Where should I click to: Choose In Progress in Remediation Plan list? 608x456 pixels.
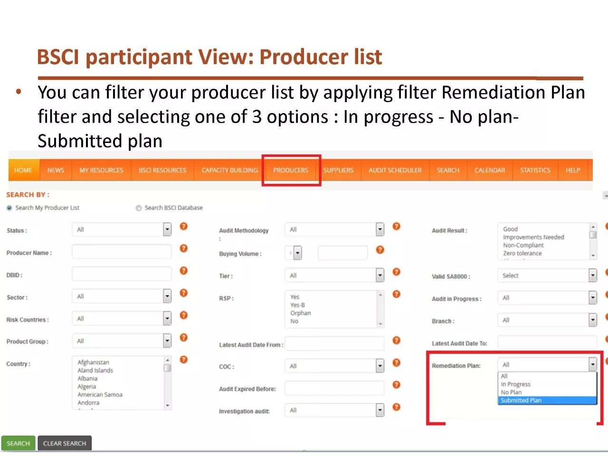(x=547, y=384)
